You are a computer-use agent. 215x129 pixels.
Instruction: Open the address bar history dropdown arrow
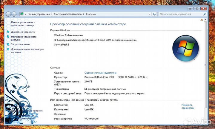tap(149, 14)
